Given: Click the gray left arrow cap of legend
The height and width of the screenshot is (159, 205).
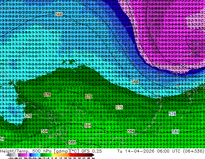Looking at the screenshot, I should point(7,155).
